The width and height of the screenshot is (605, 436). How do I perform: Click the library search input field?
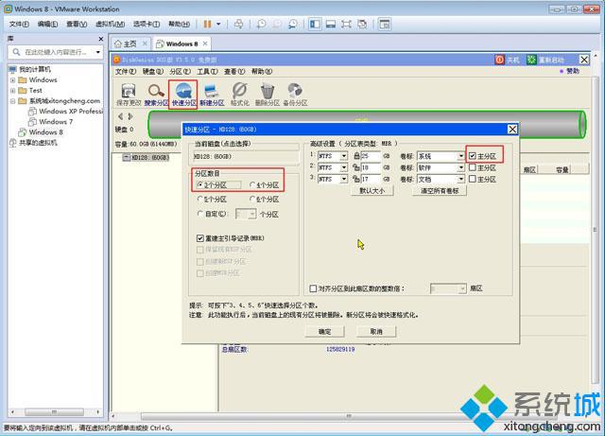pos(57,52)
